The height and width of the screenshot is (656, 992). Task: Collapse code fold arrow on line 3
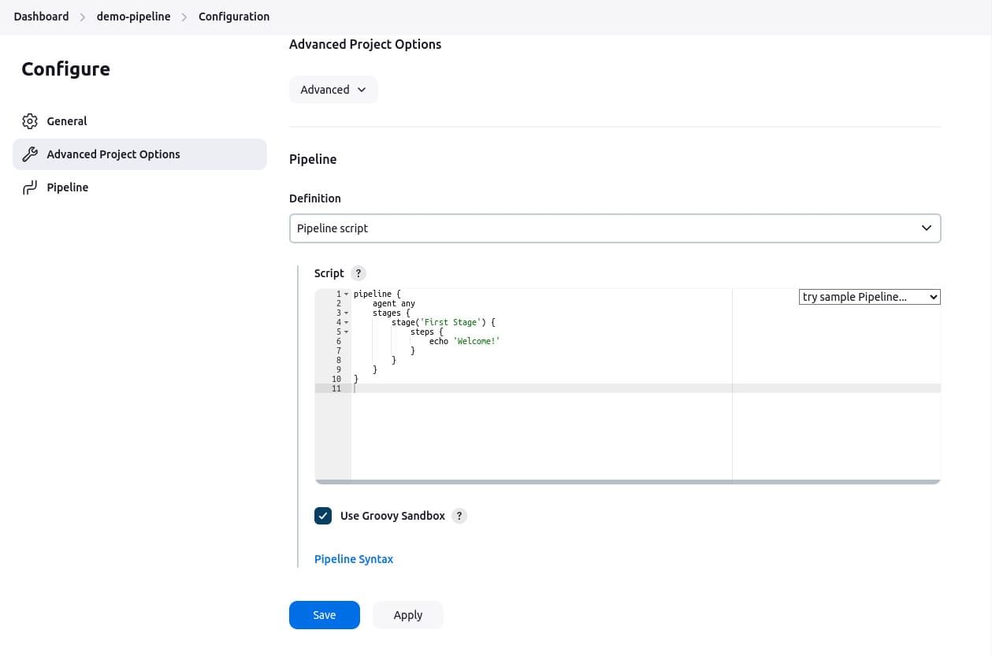[x=347, y=313]
